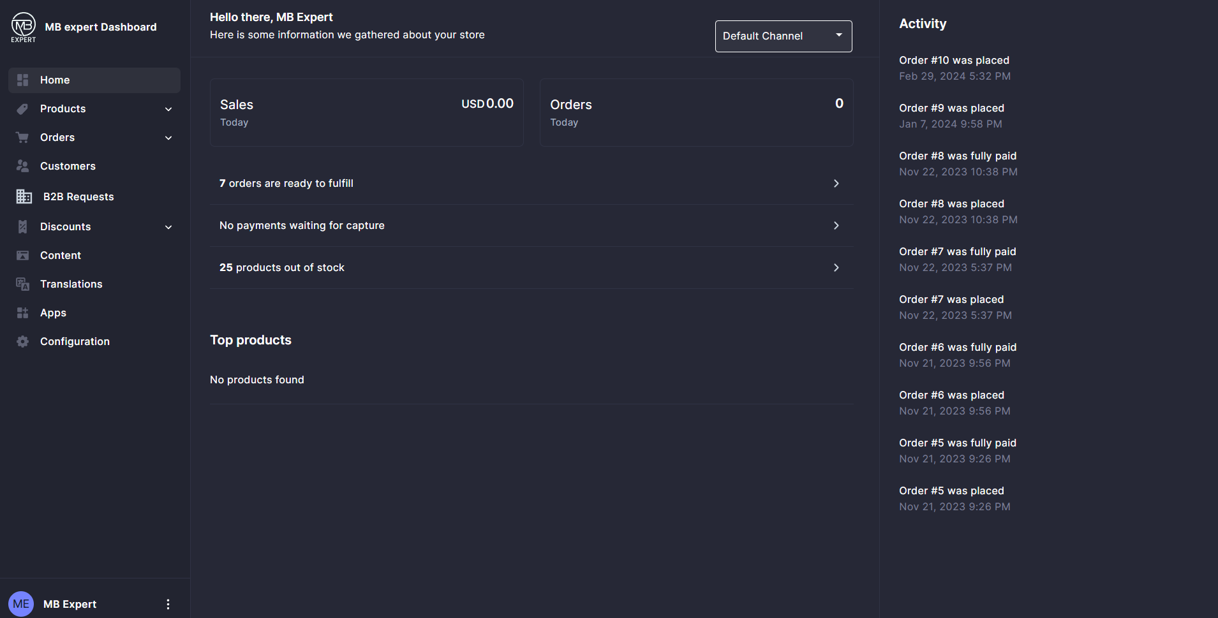This screenshot has width=1218, height=618.
Task: Click the Customers people icon
Action: tap(22, 166)
